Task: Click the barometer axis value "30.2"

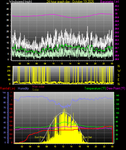Action: (x=117, y=6)
